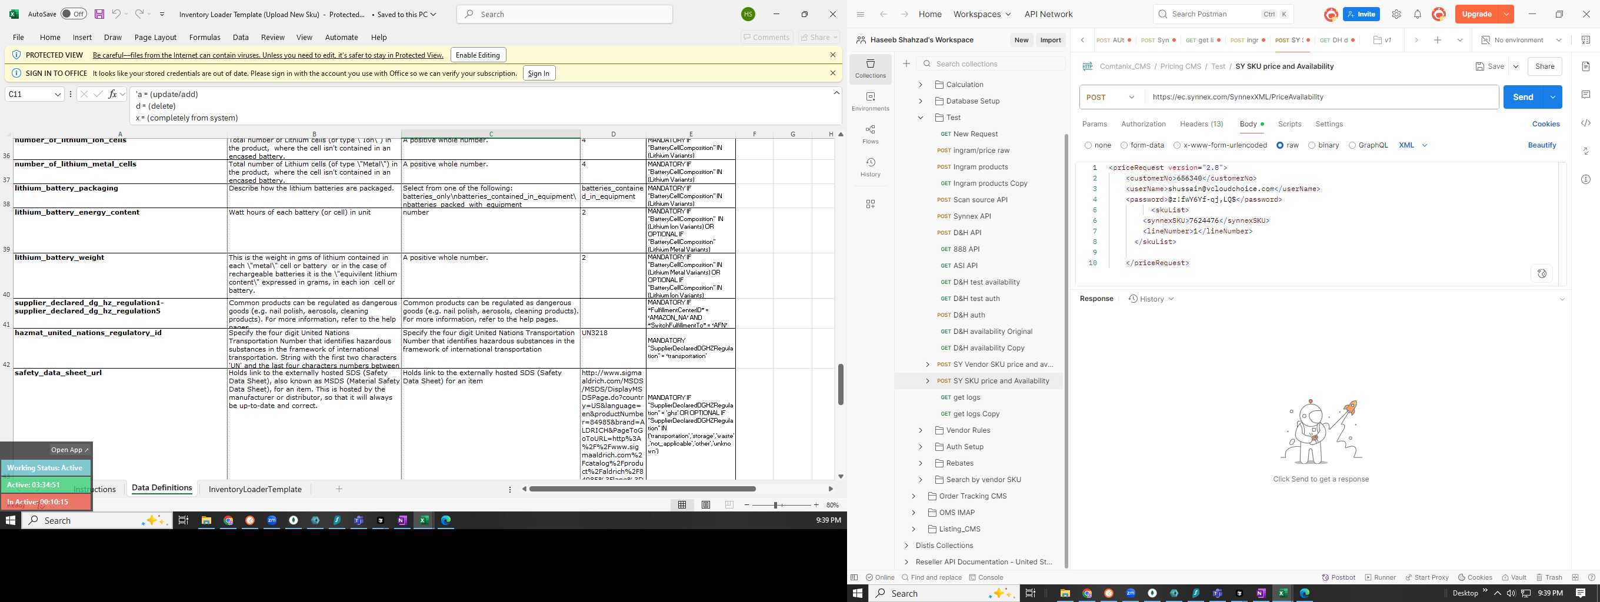Click Excel taskbar icon on right screen
Viewport: 1600px width, 602px height.
click(1282, 593)
